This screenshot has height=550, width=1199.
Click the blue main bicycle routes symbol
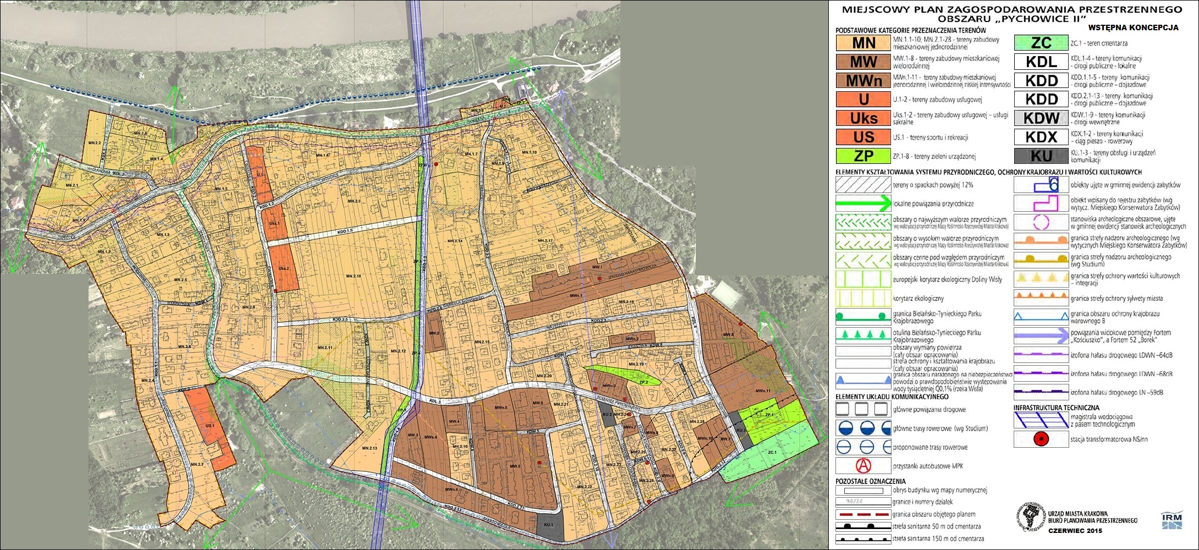tap(863, 428)
